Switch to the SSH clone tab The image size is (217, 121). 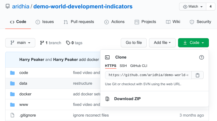tap(123, 66)
